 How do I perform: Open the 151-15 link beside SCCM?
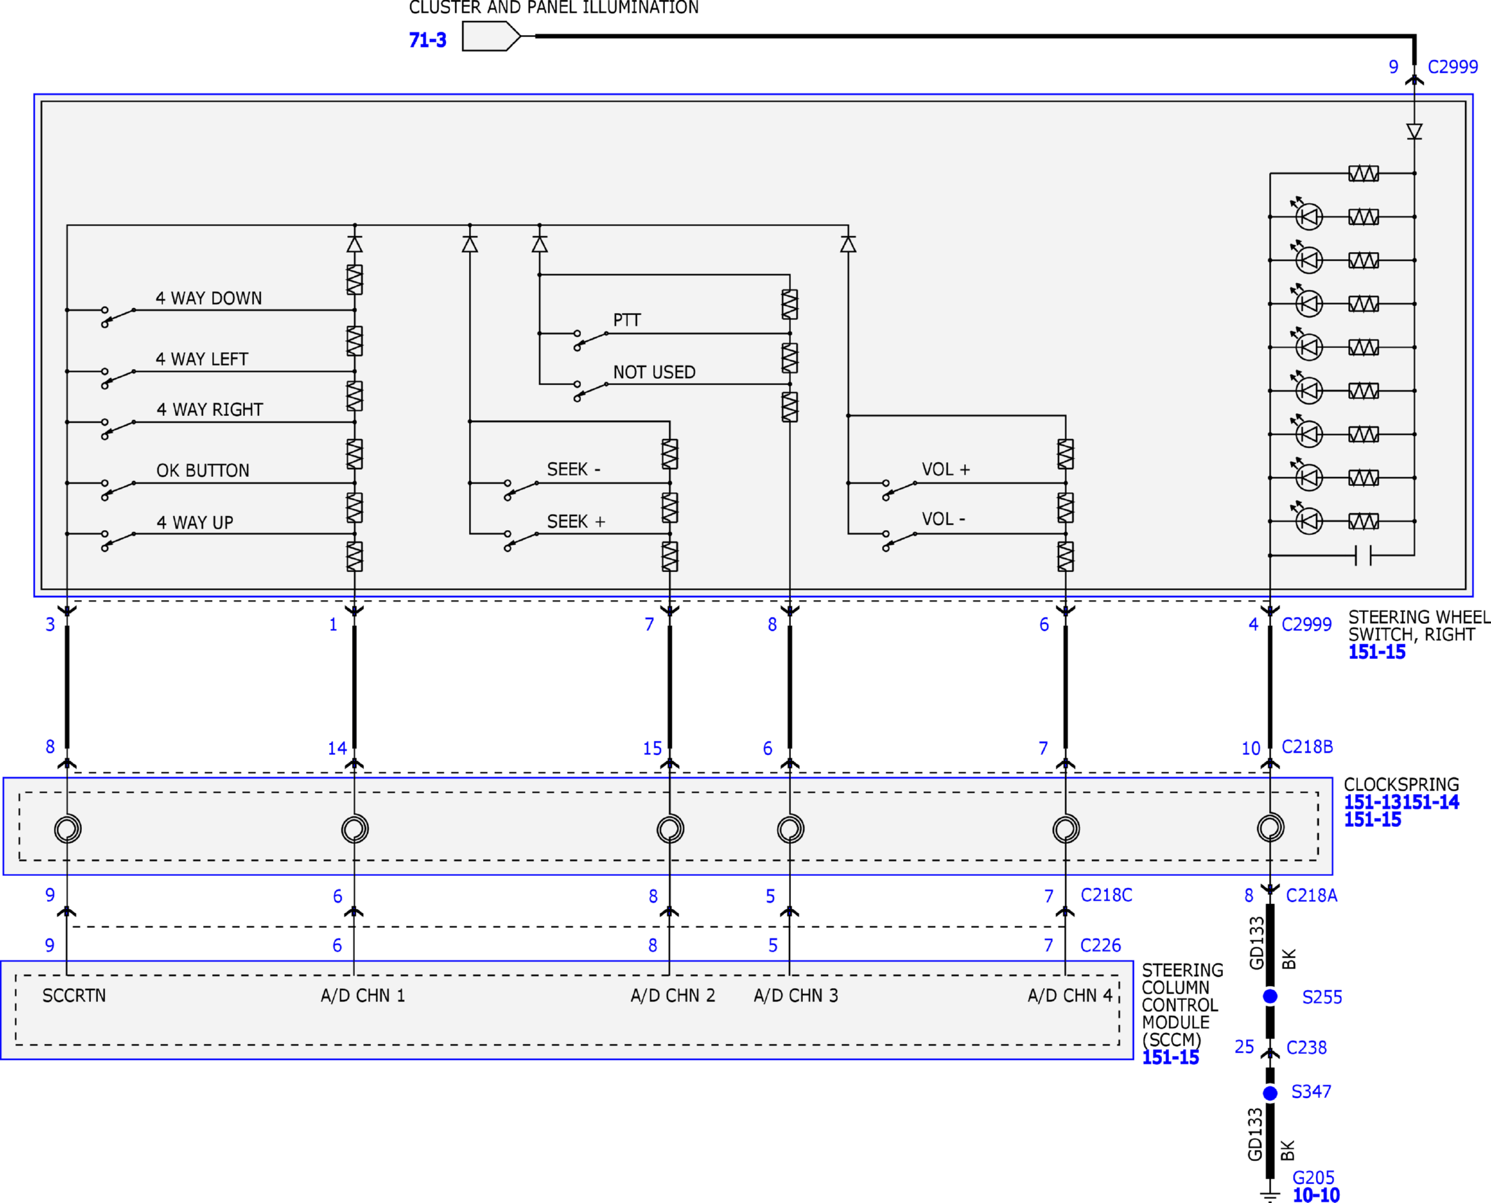tap(1170, 1057)
